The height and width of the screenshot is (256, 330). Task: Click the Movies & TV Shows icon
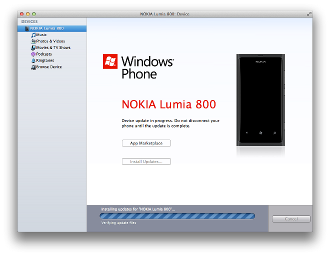(x=33, y=48)
